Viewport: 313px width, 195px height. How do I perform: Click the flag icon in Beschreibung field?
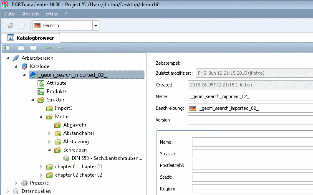pyautogui.click(x=193, y=108)
